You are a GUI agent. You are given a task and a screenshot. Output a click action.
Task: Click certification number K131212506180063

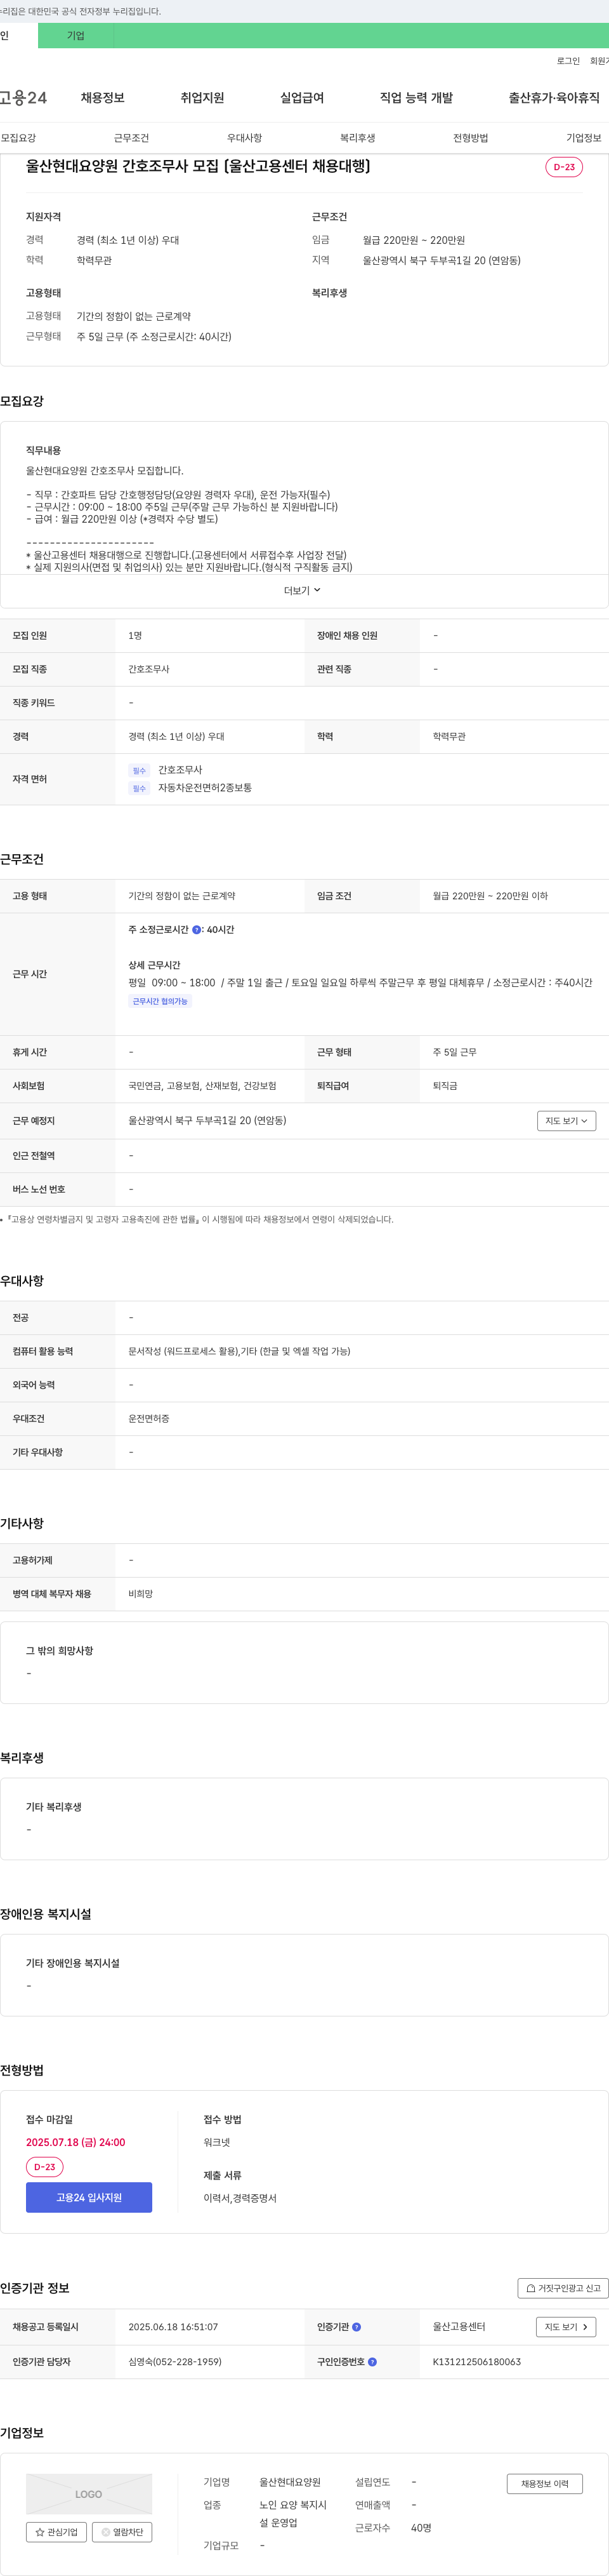(476, 2362)
